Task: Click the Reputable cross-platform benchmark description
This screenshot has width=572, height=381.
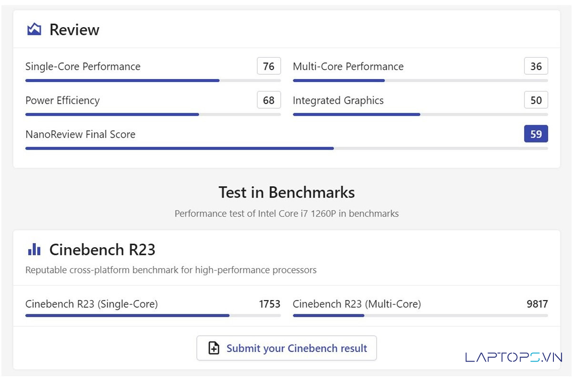Action: [171, 270]
